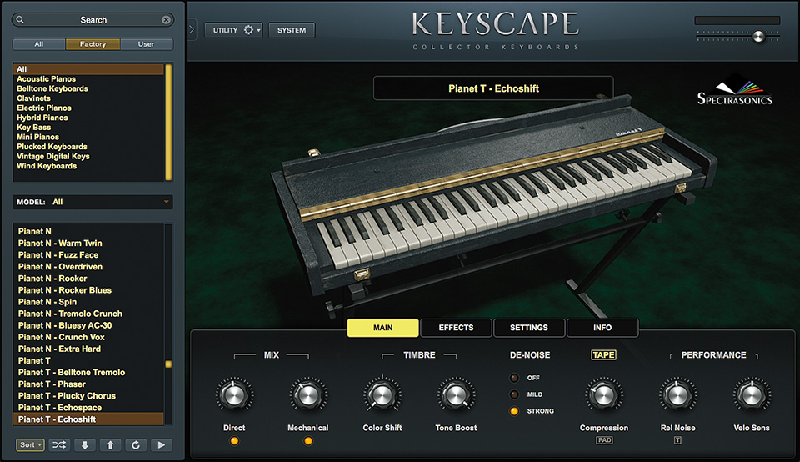This screenshot has height=462, width=800.
Task: Select the All row in category list
Action: [x=89, y=69]
